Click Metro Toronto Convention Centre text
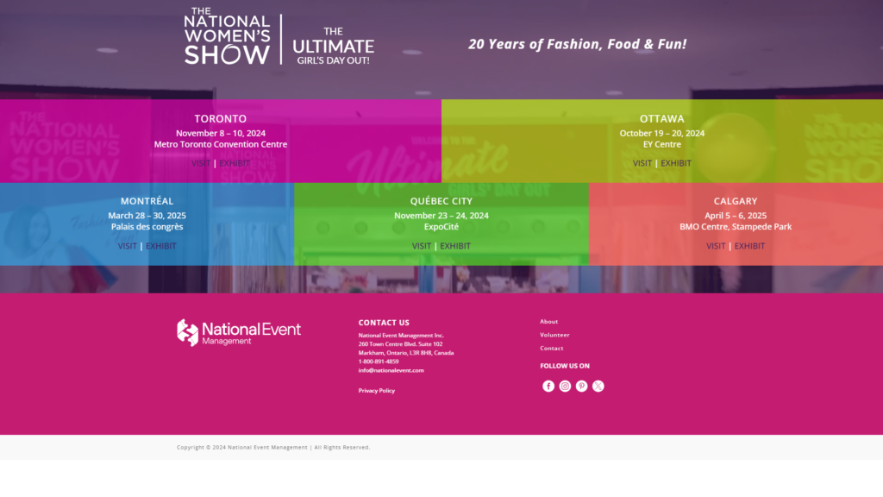This screenshot has width=883, height=497. 221,144
